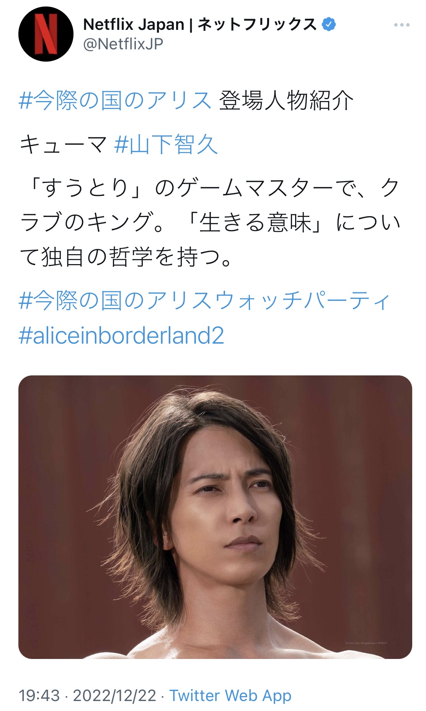Click the tweet line about 独自の哲学
The width and height of the screenshot is (426, 711).
126,257
